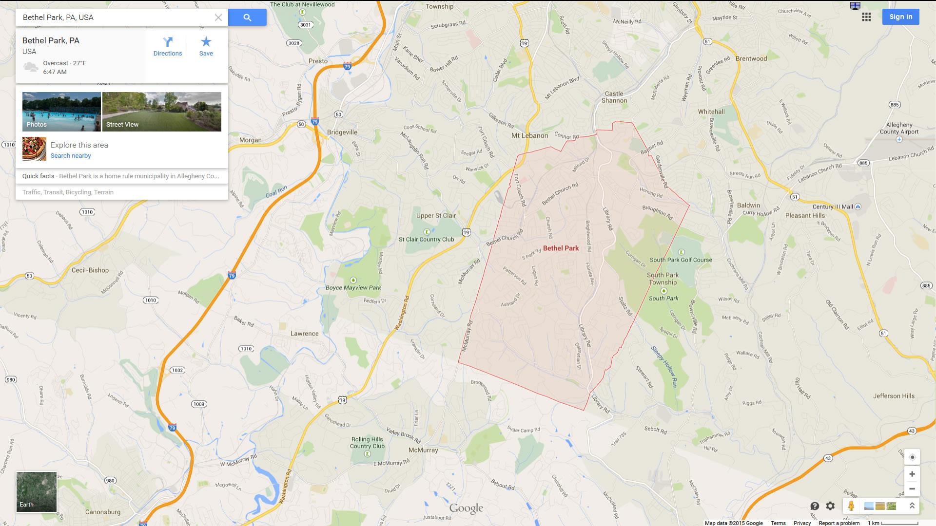The width and height of the screenshot is (936, 526).
Task: Open map settings gear
Action: (830, 506)
